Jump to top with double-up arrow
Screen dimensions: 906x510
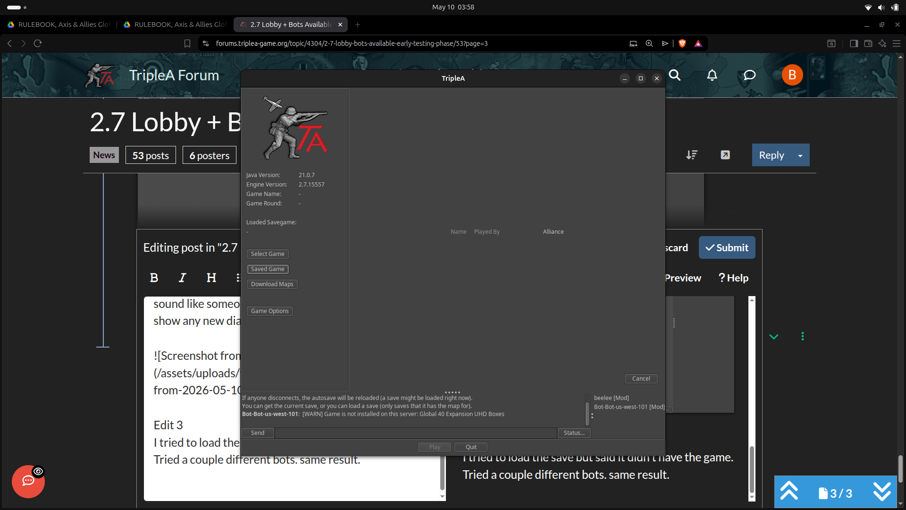coord(789,491)
